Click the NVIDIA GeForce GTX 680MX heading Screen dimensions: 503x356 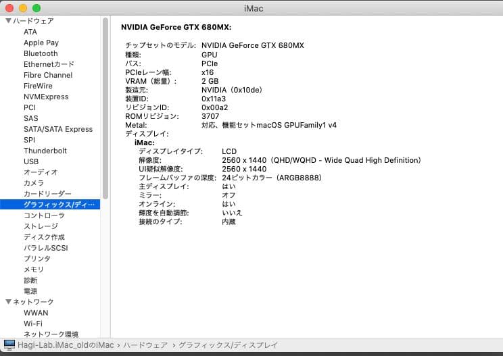[176, 27]
